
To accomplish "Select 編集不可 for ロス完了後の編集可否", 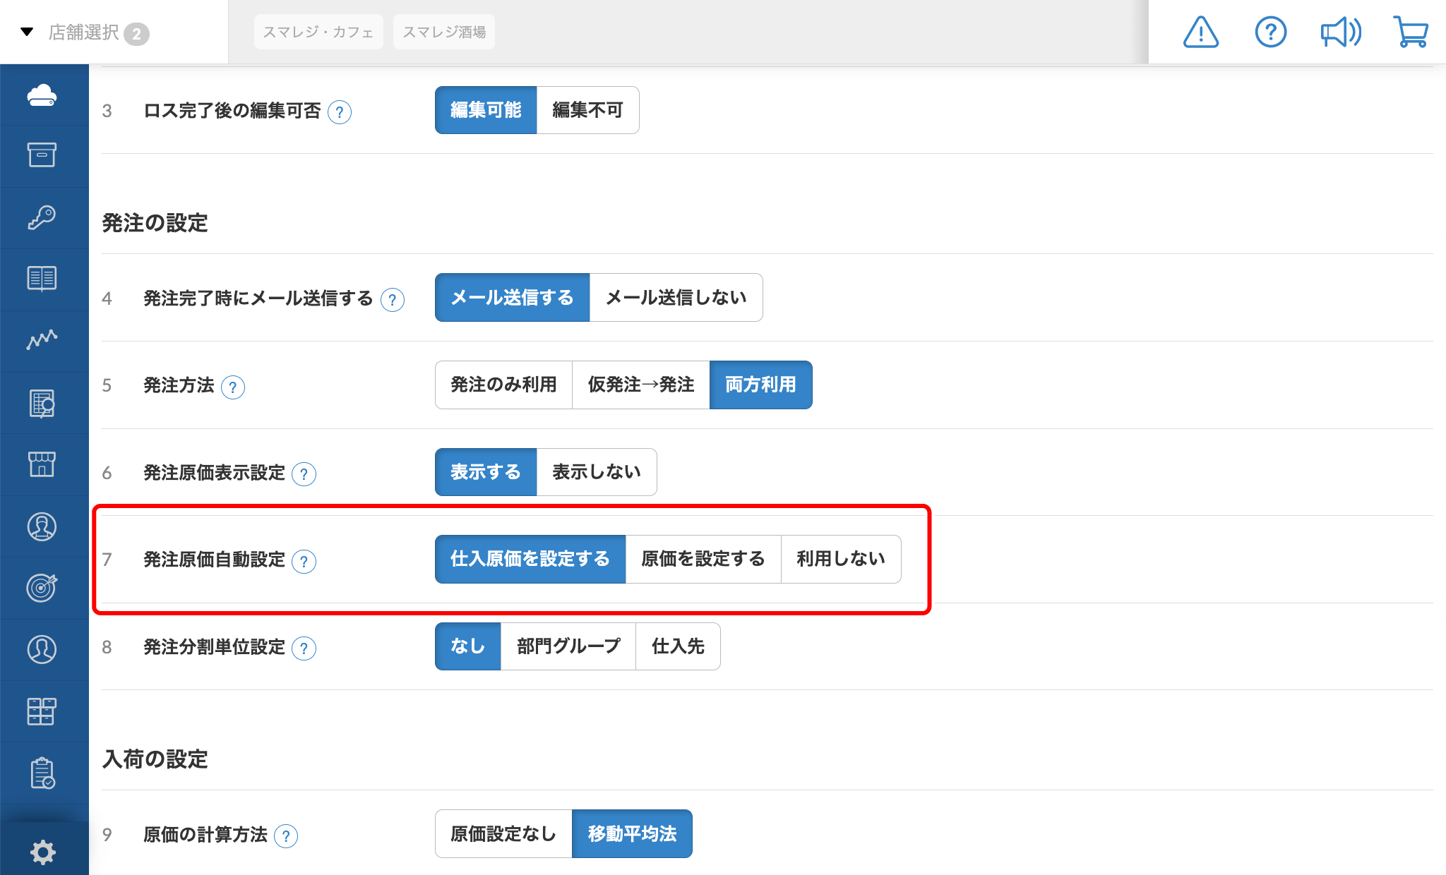I will [587, 109].
